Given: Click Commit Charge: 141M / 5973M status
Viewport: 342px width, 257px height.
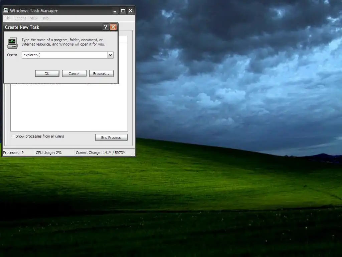Looking at the screenshot, I should click(x=101, y=153).
